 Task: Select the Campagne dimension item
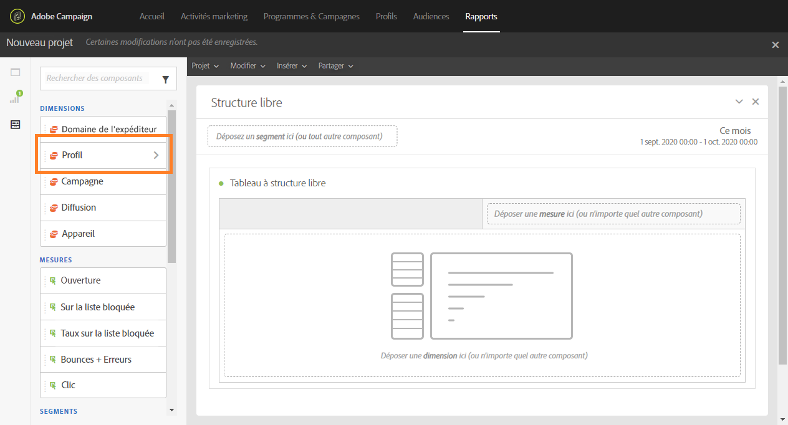click(103, 181)
